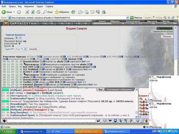Expand the address bar URL history dropdown
179x134 pixels.
(x=127, y=18)
